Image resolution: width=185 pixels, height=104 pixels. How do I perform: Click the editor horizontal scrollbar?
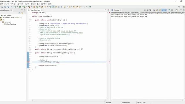[x=69, y=100]
